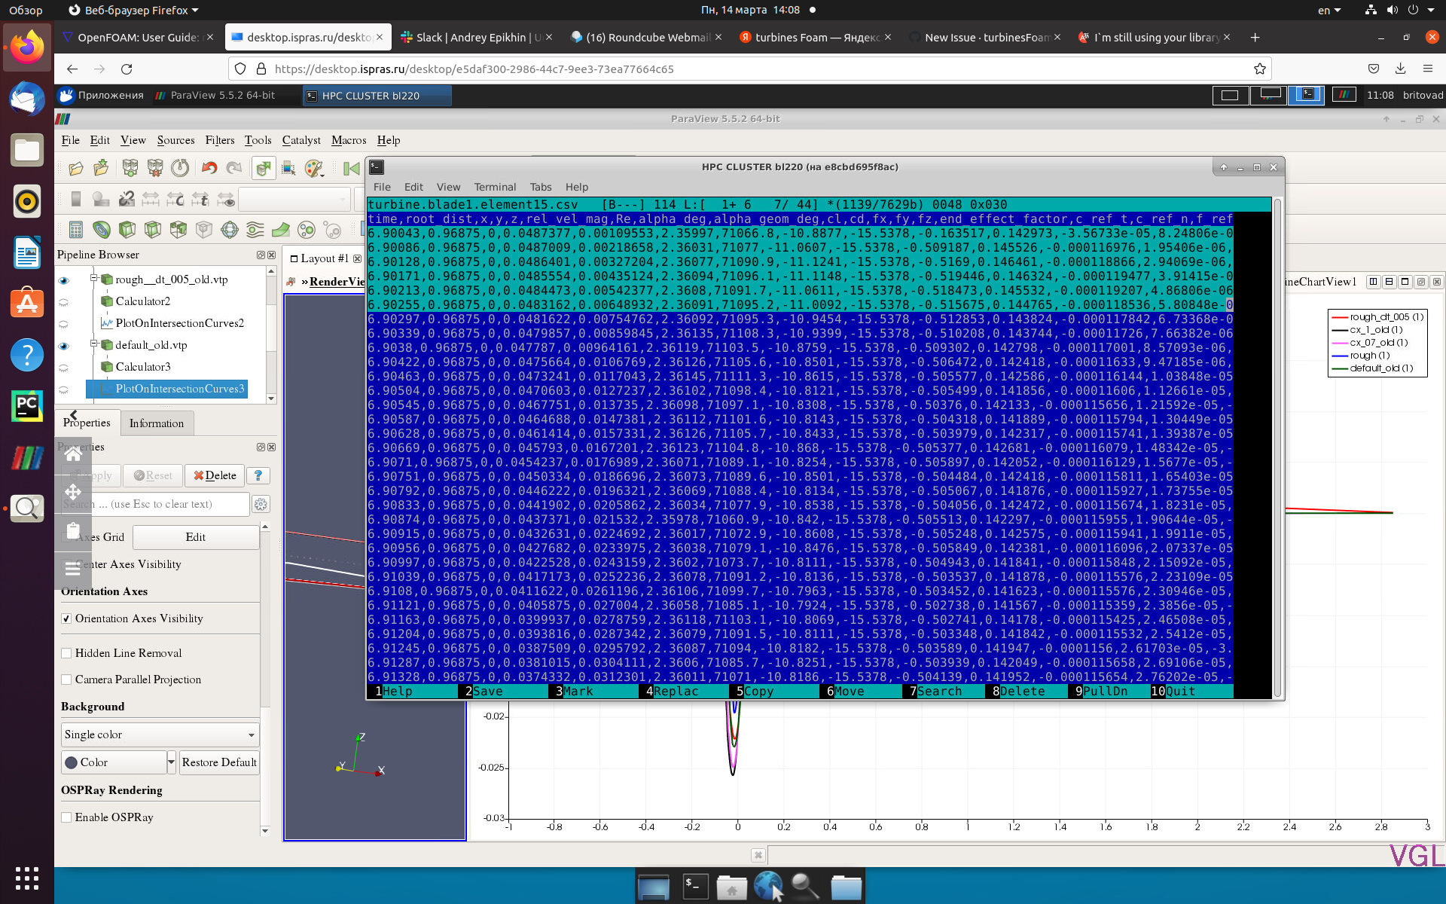Click the Clip filter icon
Viewport: 1446px width, 904px height.
pos(127,230)
